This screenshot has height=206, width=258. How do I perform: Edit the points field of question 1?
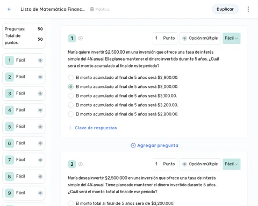tap(165, 38)
